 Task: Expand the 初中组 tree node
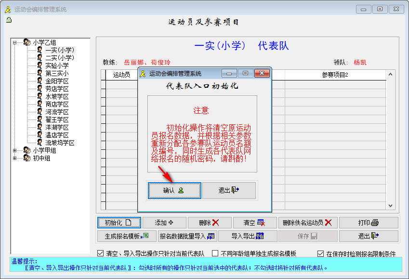(x=15, y=158)
